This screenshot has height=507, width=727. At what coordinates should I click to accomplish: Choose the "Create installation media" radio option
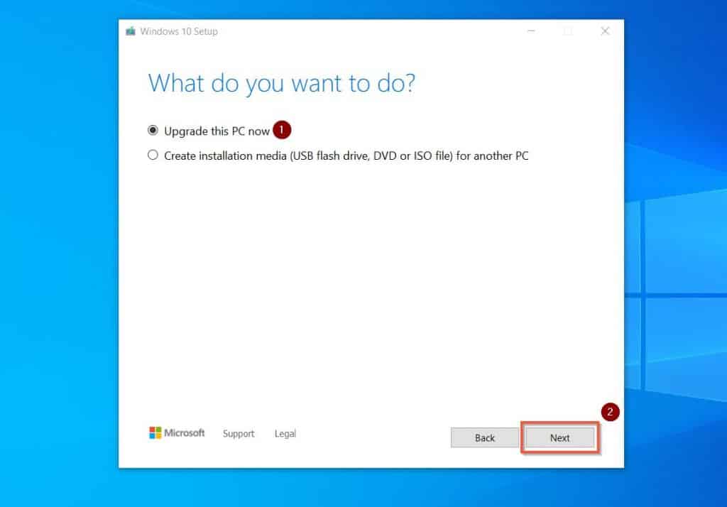click(153, 155)
